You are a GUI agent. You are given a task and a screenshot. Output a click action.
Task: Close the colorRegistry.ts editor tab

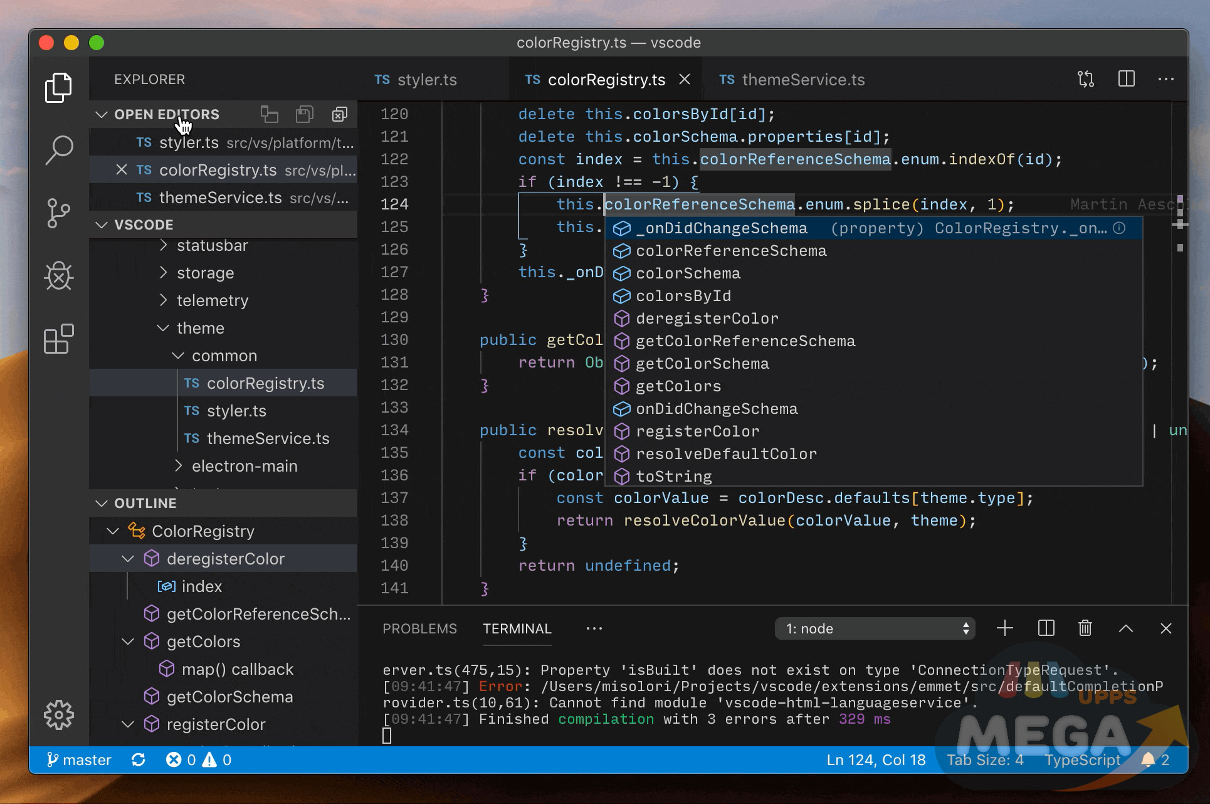click(685, 80)
